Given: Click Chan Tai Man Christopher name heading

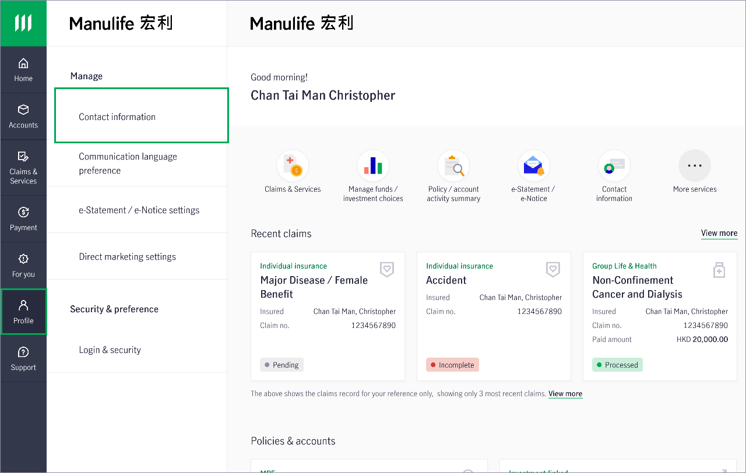Looking at the screenshot, I should (x=323, y=96).
